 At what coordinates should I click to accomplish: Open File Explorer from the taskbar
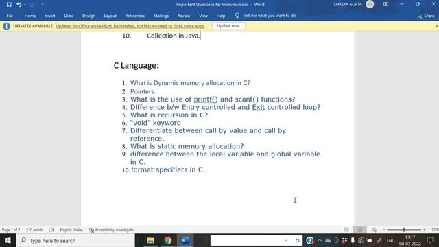pyautogui.click(x=151, y=240)
